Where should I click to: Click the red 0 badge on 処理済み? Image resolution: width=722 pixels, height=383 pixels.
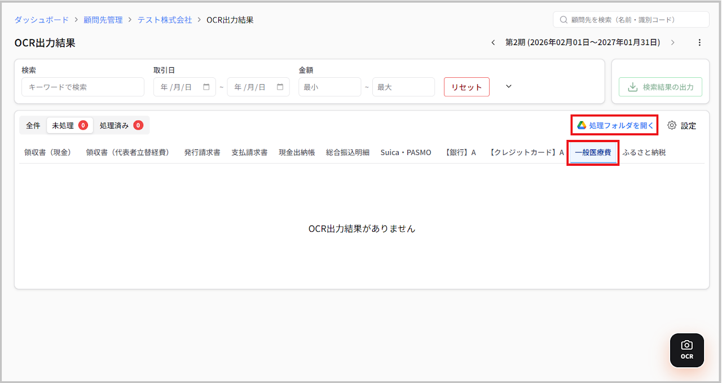pyautogui.click(x=138, y=125)
